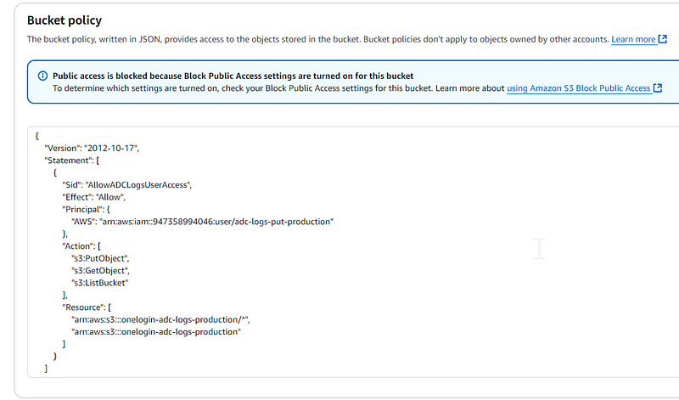
Task: Click the Effect Allow line
Action: click(x=93, y=197)
